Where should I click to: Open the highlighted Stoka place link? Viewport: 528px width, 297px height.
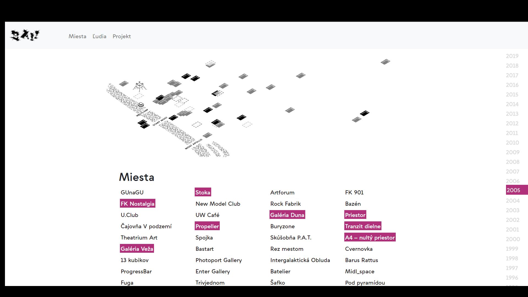click(203, 192)
